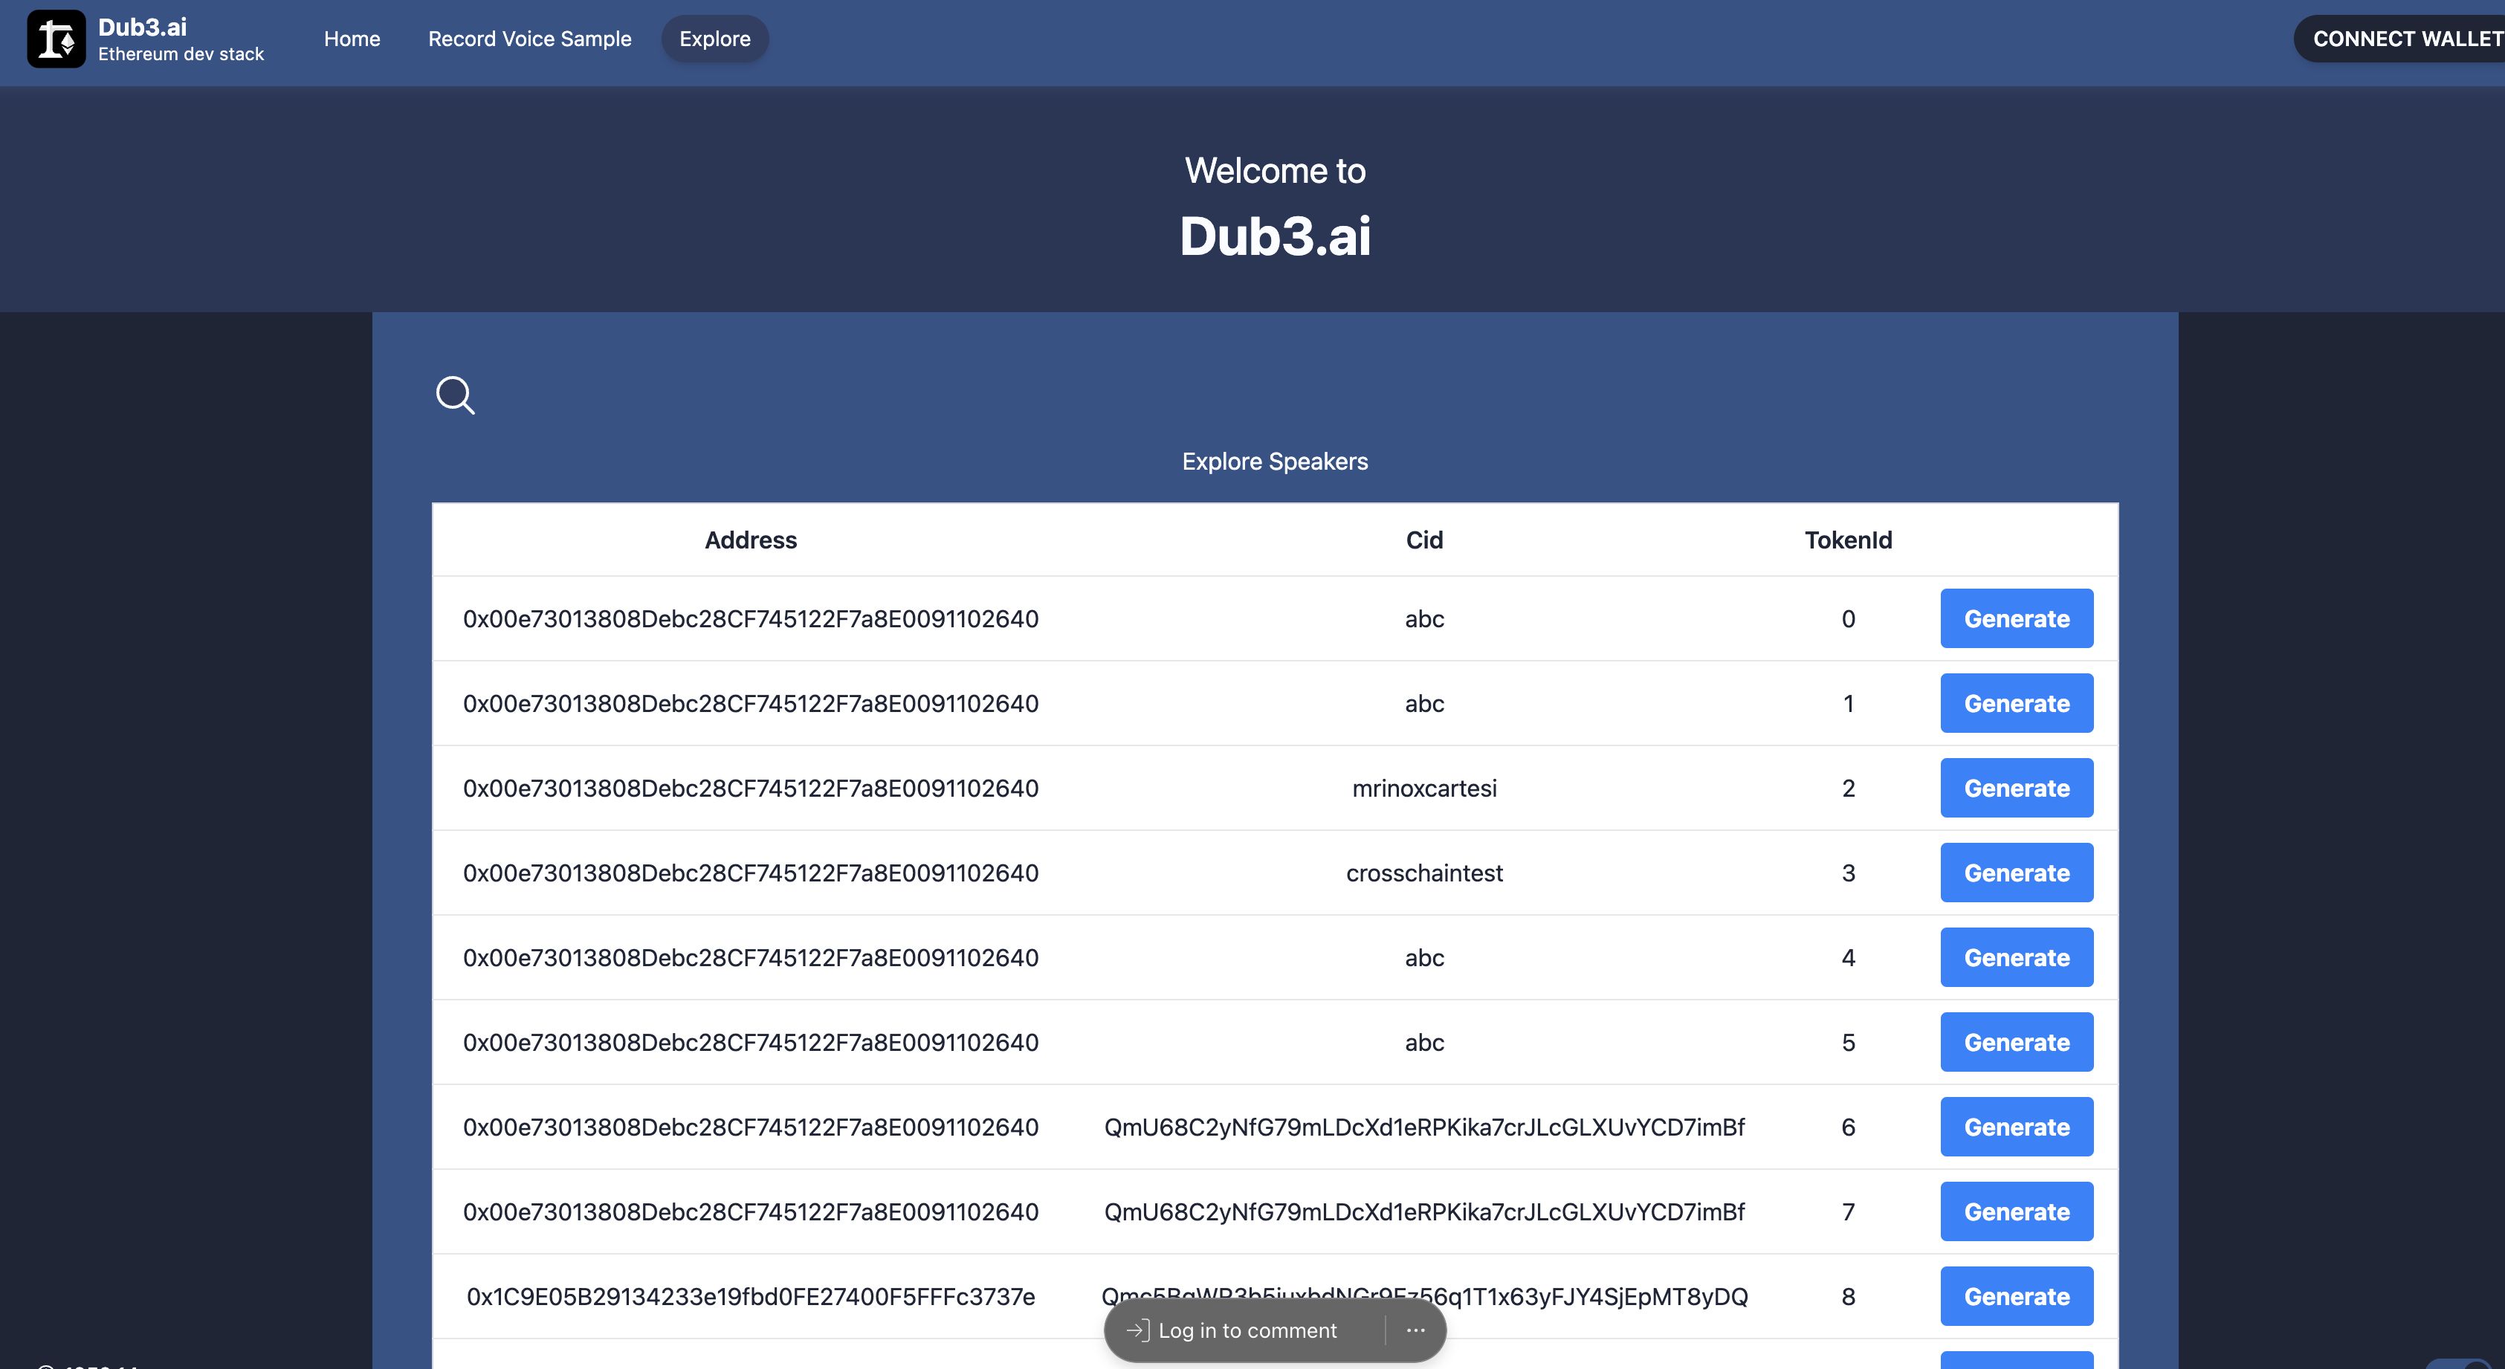Click the large Dub3.ai welcome heading
2505x1369 pixels.
[x=1274, y=236]
